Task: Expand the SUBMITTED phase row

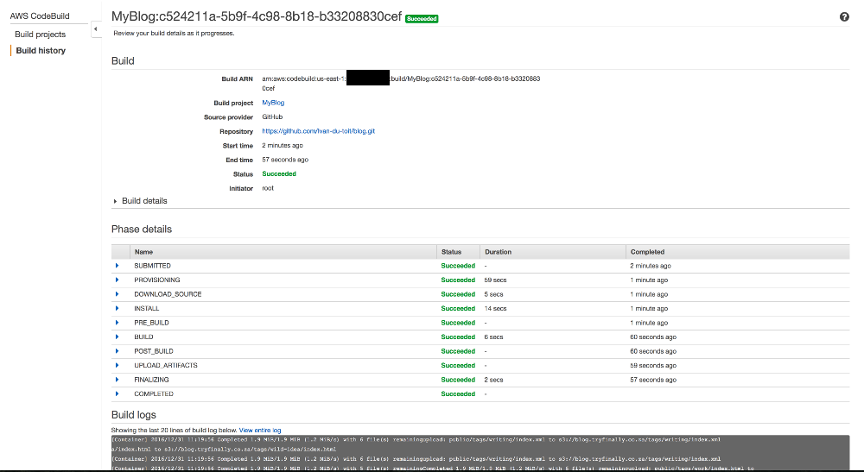Action: [x=117, y=266]
